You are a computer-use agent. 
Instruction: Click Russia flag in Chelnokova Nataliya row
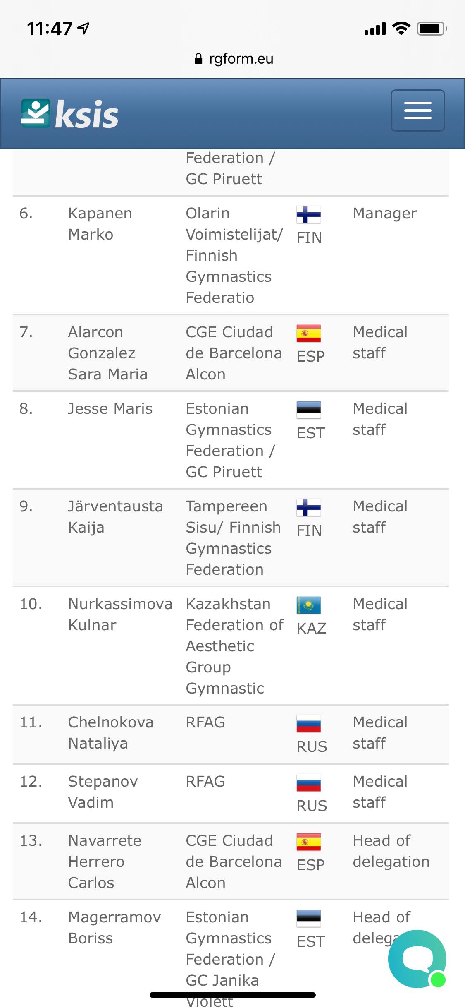click(308, 724)
